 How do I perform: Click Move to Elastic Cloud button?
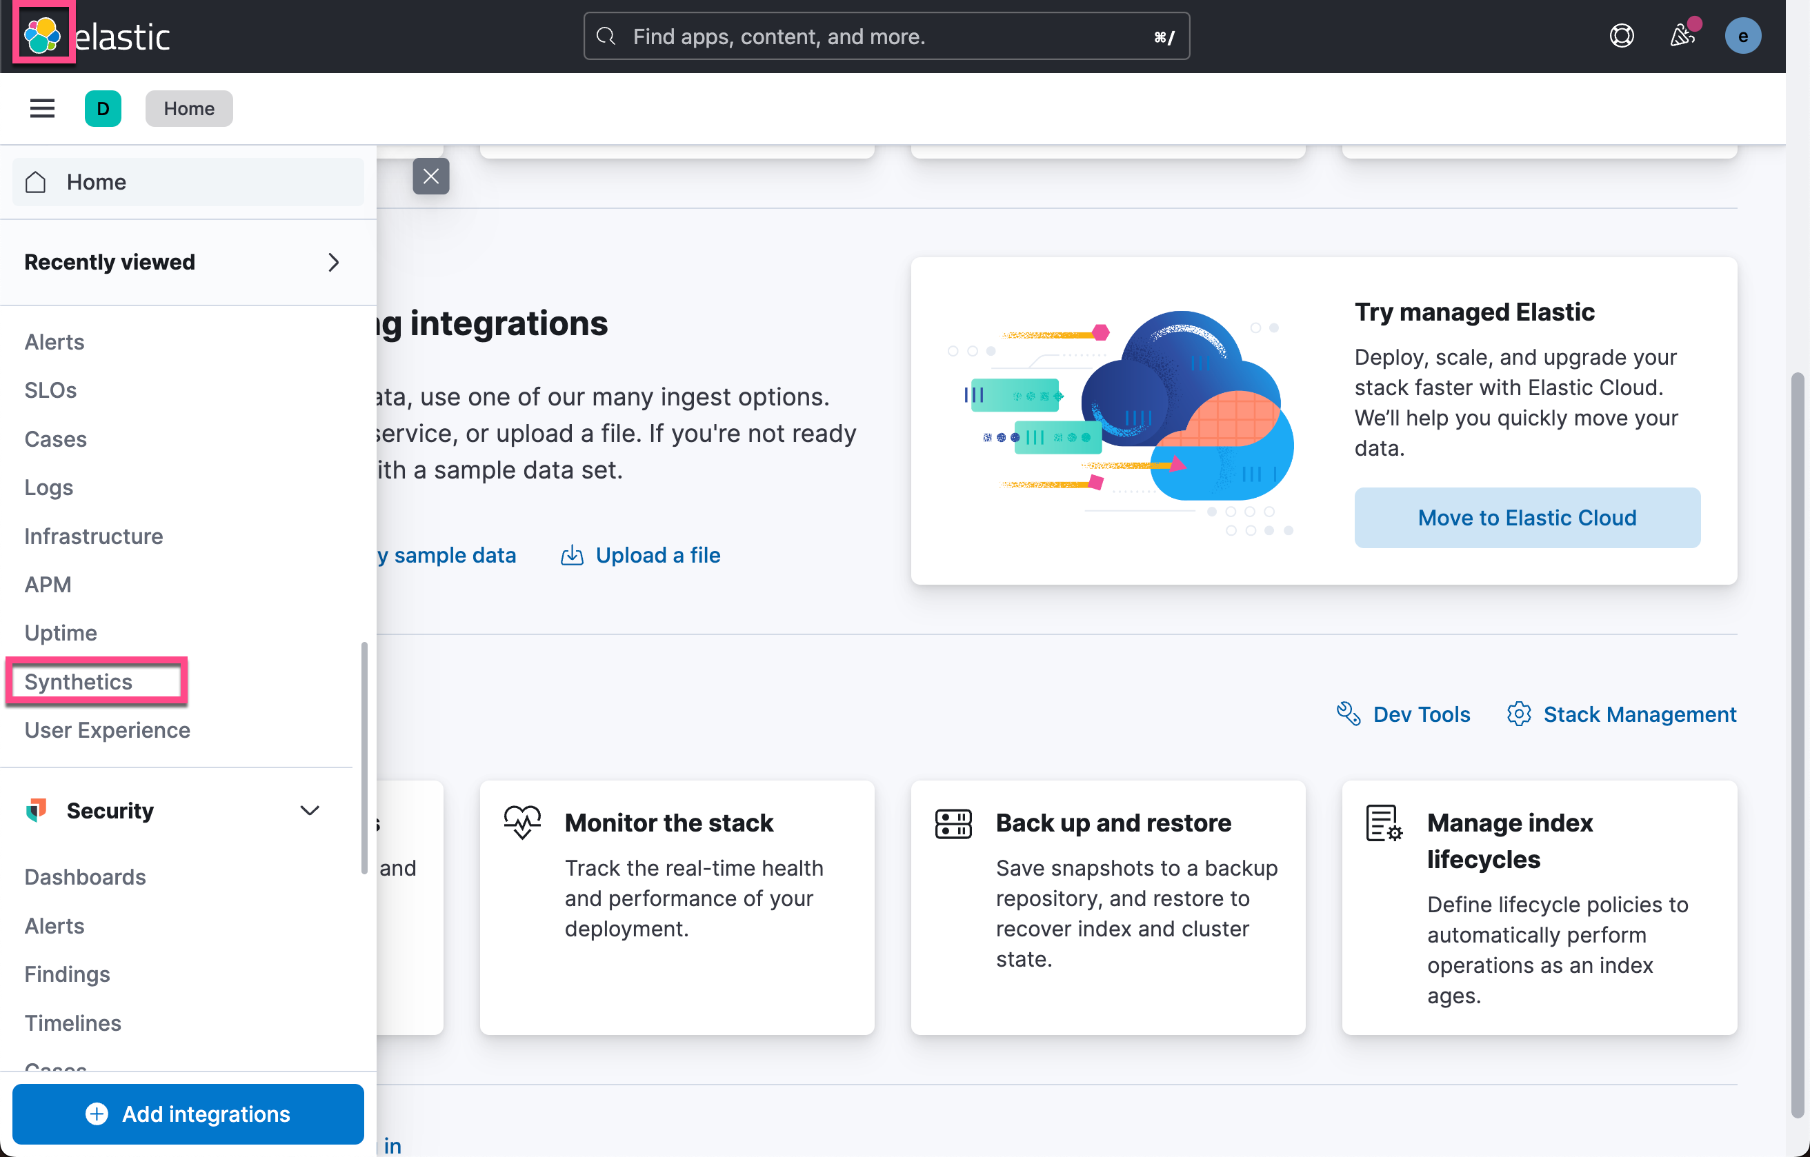(1526, 518)
